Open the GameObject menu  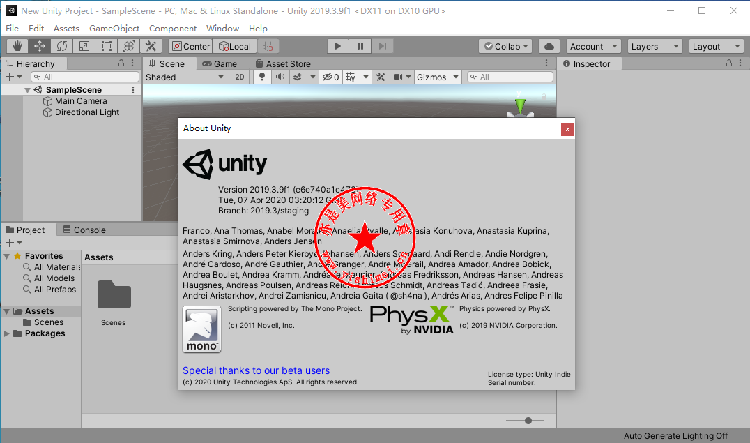point(114,29)
